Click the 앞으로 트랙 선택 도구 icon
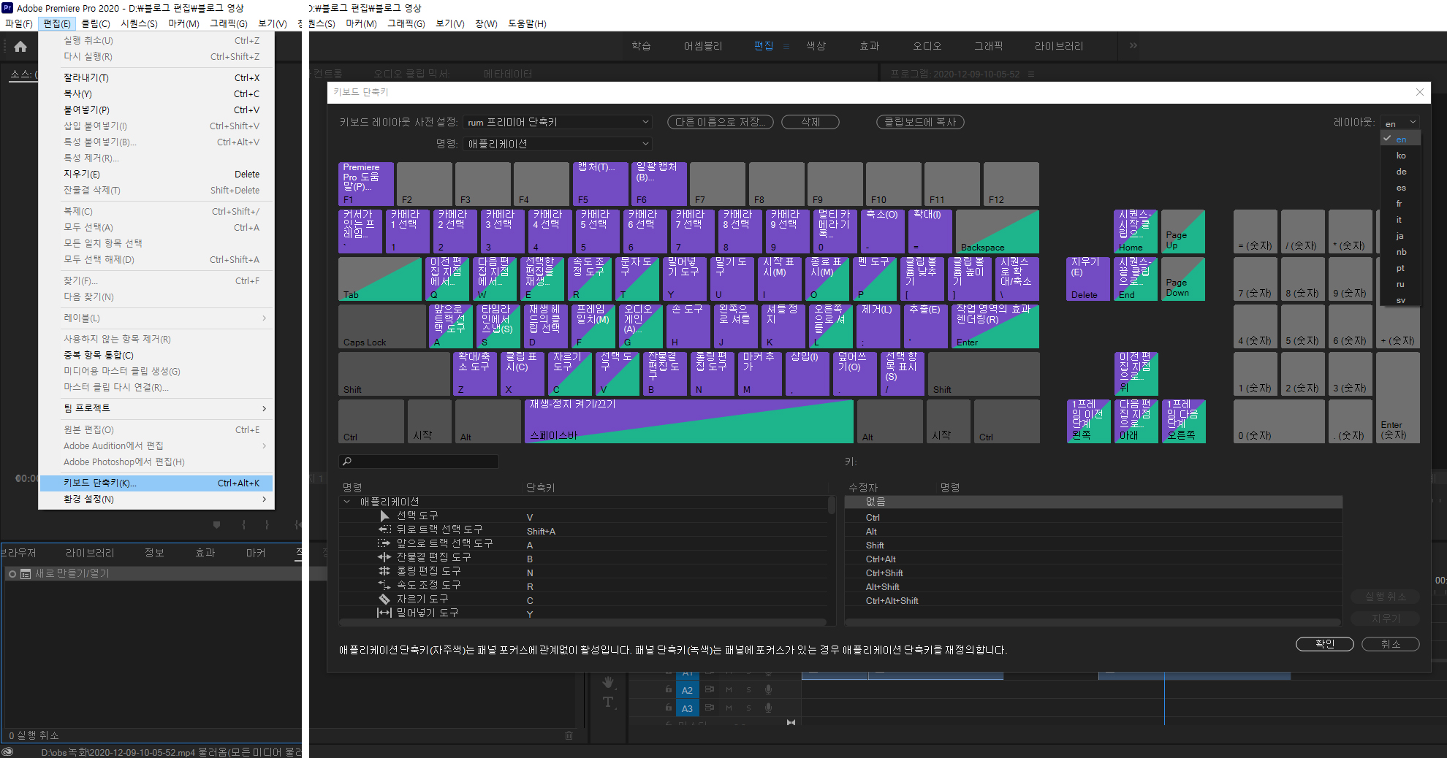 pyautogui.click(x=384, y=543)
